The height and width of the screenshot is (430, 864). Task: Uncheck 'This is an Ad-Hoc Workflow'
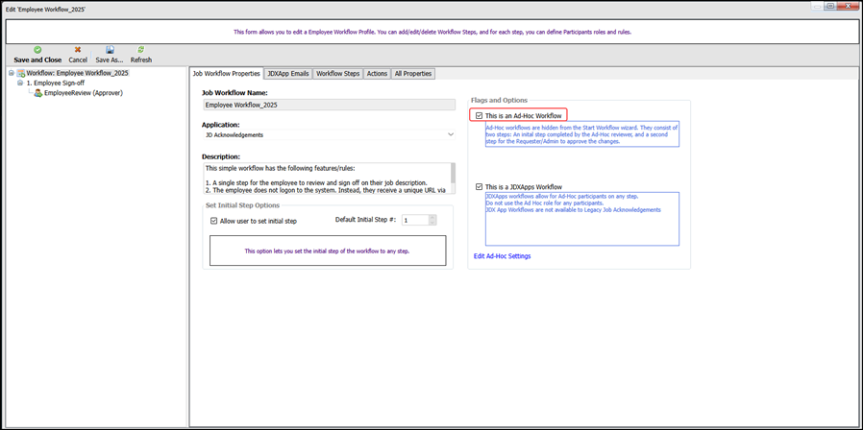pos(480,116)
